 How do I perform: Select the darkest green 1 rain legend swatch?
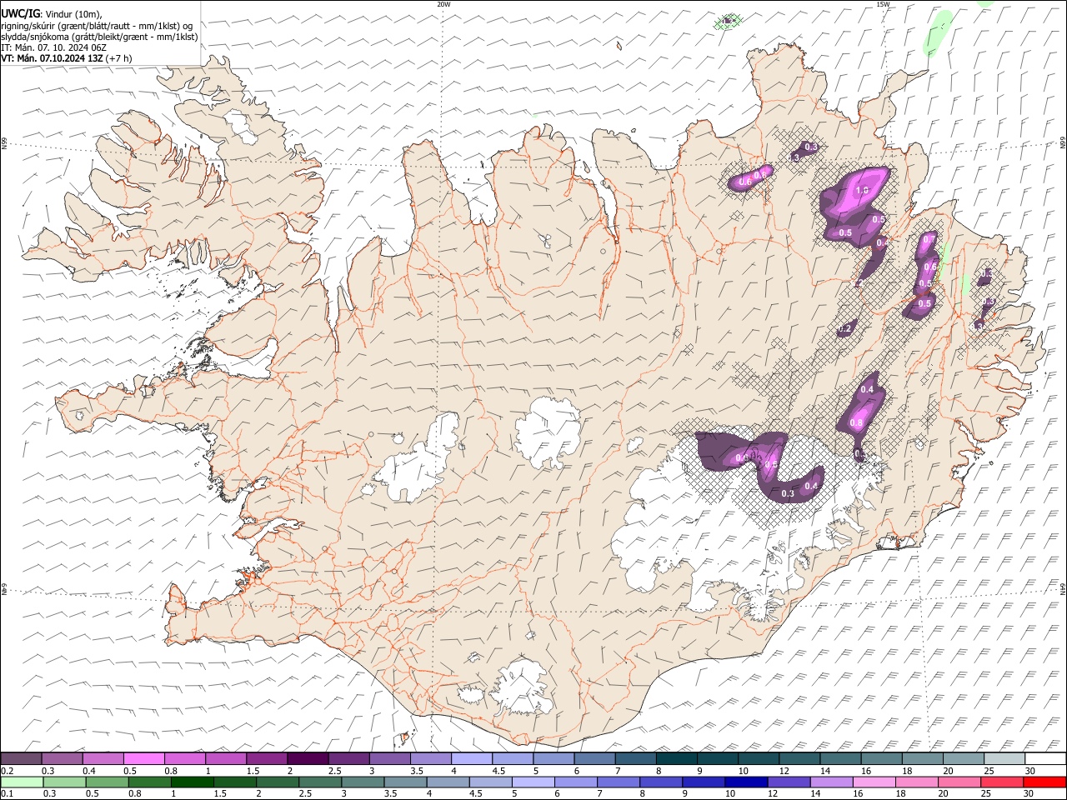tap(192, 782)
